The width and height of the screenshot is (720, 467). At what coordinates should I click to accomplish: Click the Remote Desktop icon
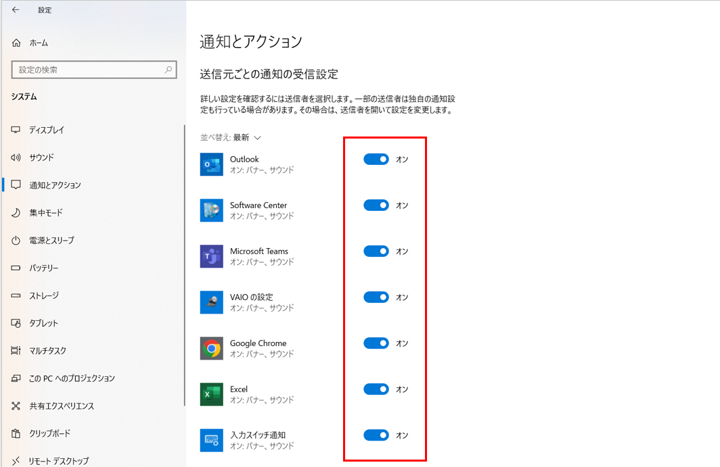click(x=16, y=460)
